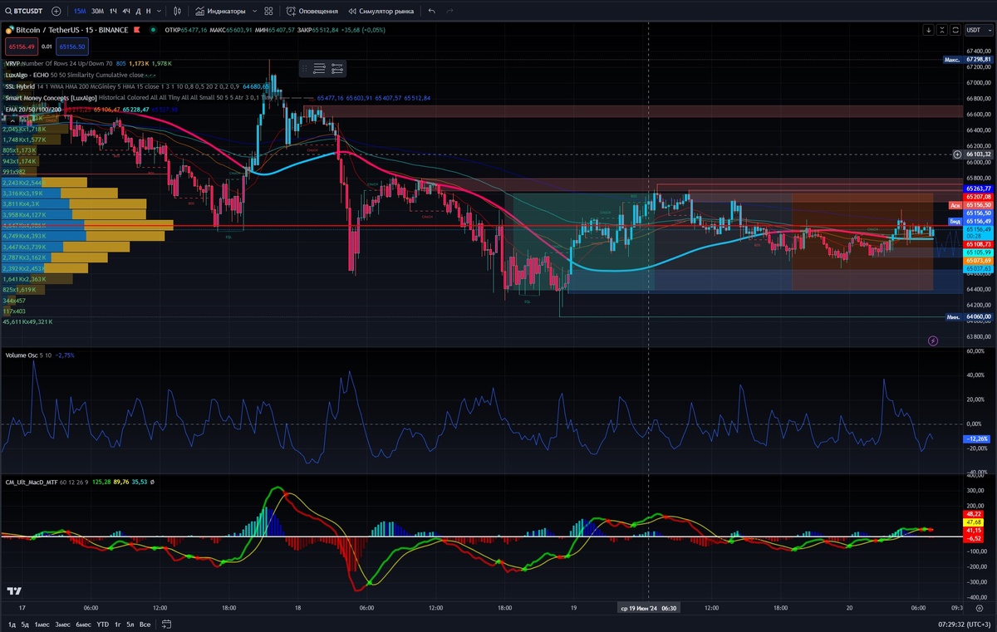The width and height of the screenshot is (997, 632).
Task: Set the chart range to 1г
Action: point(118,624)
